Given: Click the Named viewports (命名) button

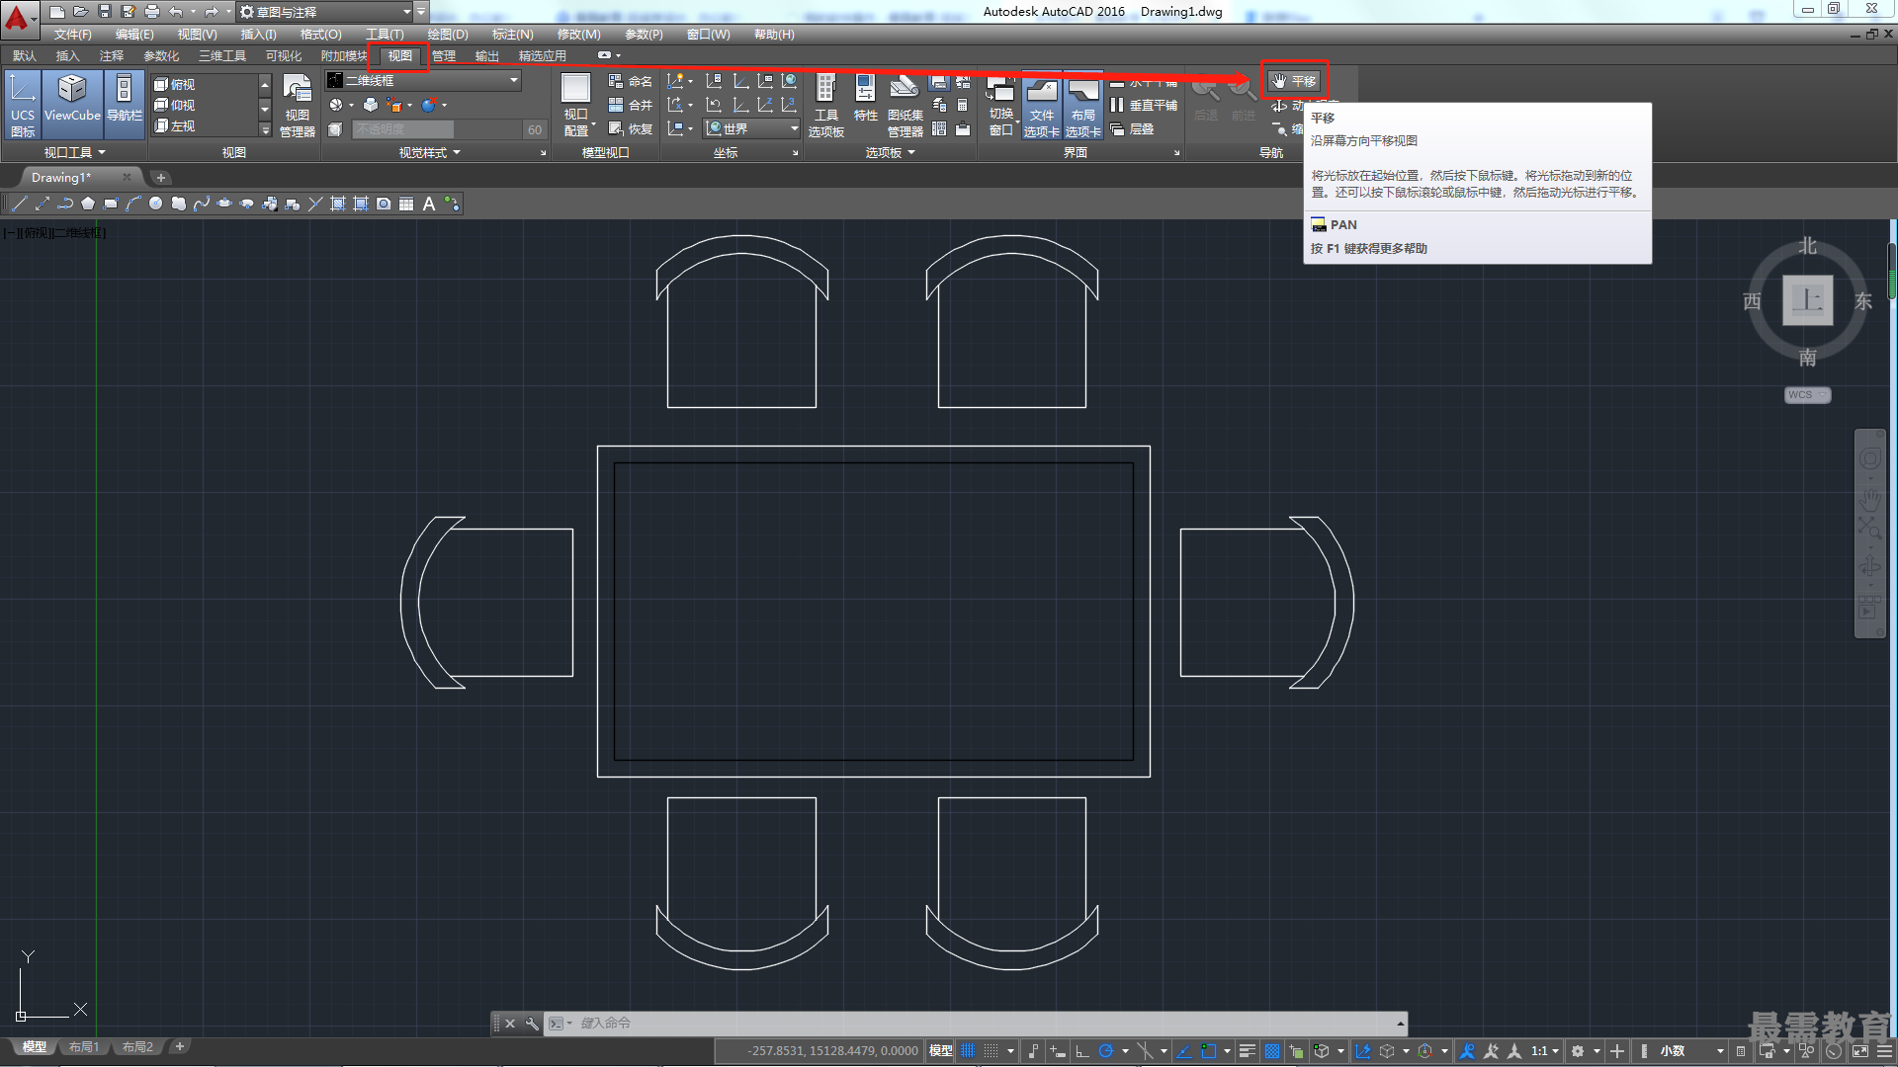Looking at the screenshot, I should [631, 81].
